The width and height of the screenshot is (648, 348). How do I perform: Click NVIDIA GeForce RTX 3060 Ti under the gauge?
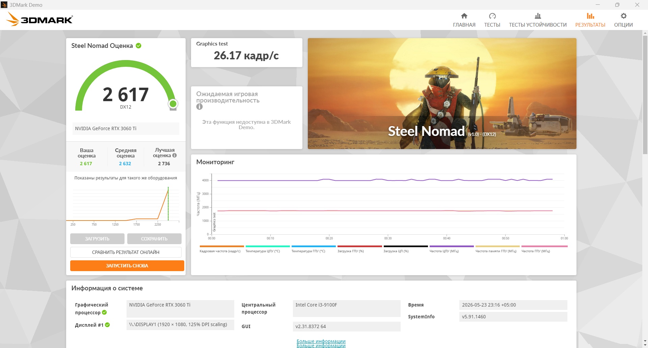pyautogui.click(x=126, y=128)
